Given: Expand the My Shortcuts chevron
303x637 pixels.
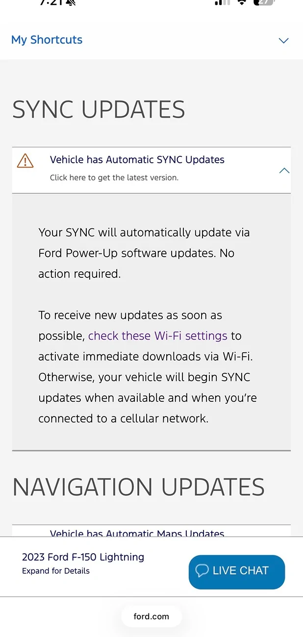Looking at the screenshot, I should tap(283, 40).
